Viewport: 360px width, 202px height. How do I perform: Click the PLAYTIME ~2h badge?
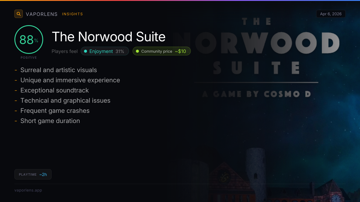pos(33,174)
